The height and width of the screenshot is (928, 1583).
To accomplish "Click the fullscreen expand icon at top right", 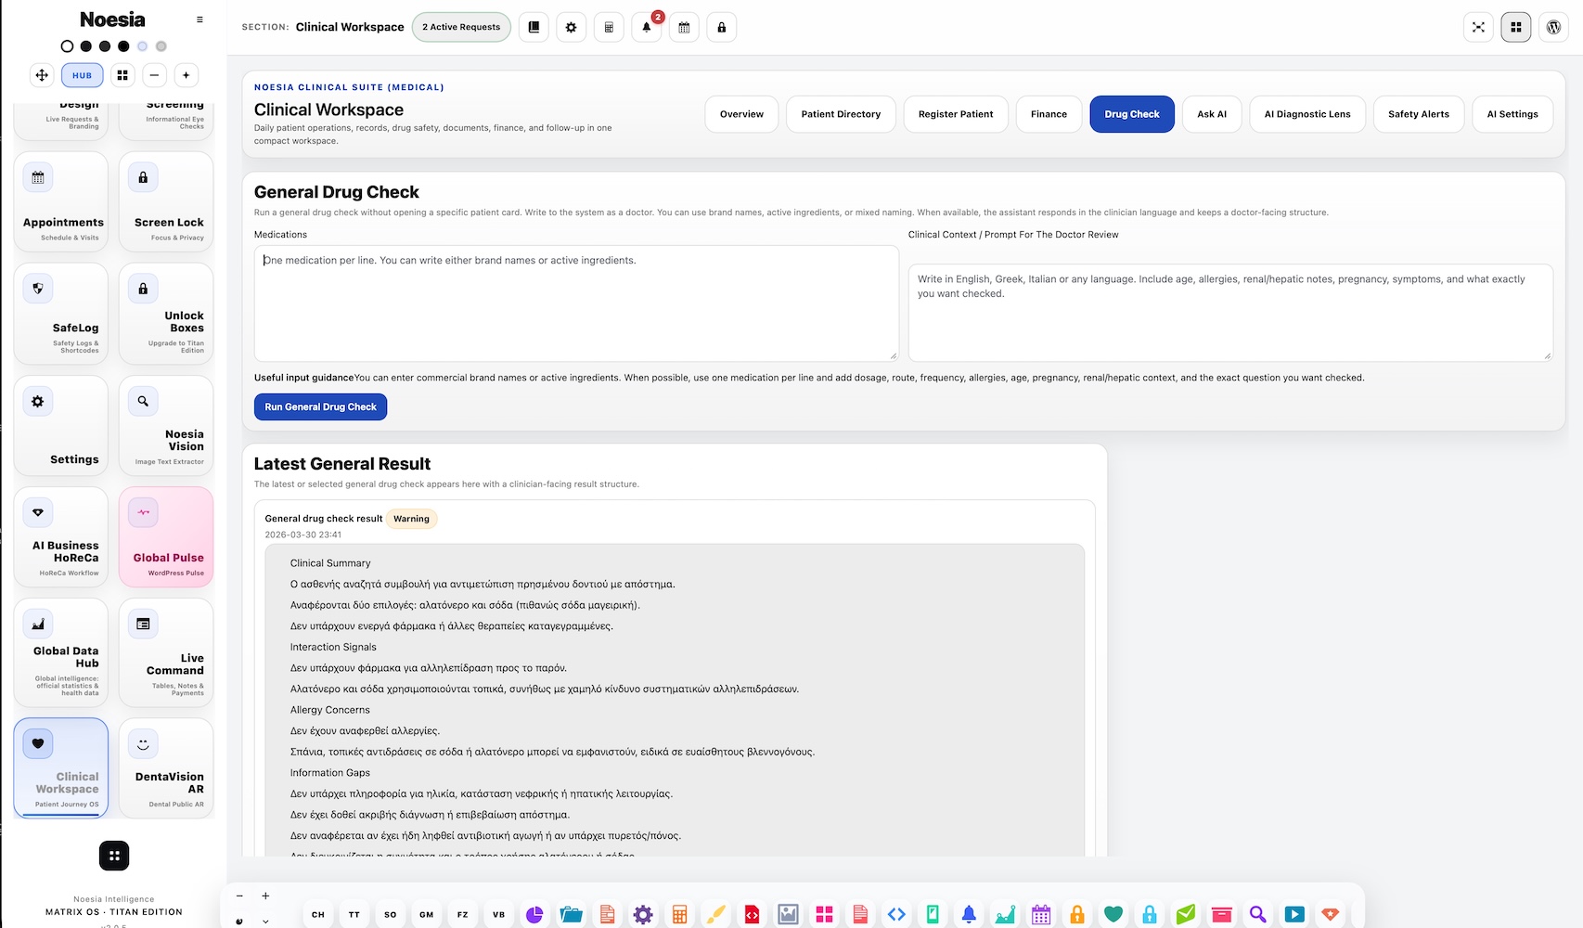I will 1478,27.
